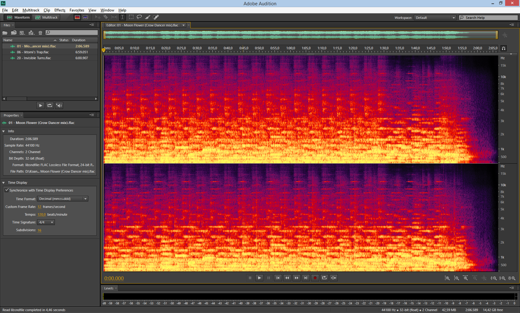This screenshot has height=313, width=520.
Task: Toggle Spectral Pitch Display
Action: [85, 17]
